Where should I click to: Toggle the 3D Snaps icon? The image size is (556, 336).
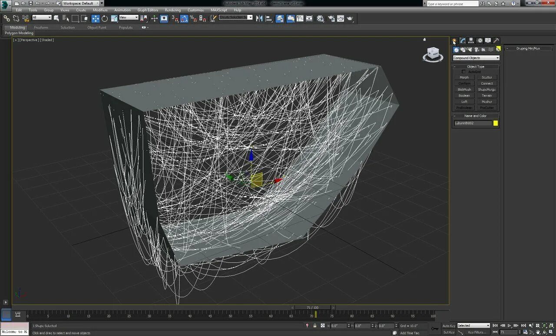(x=175, y=18)
